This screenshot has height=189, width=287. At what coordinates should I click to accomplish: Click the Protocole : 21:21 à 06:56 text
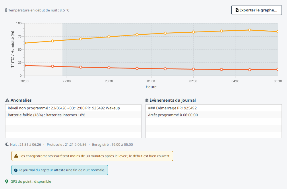[x=67, y=144]
